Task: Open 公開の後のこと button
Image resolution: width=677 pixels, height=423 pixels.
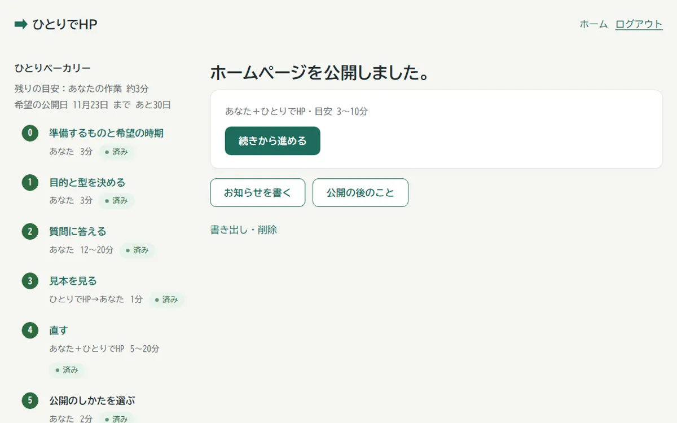Action: [361, 193]
